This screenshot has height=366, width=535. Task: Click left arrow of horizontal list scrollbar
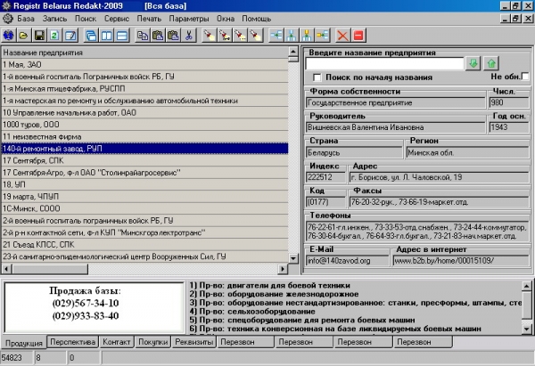tap(6, 269)
